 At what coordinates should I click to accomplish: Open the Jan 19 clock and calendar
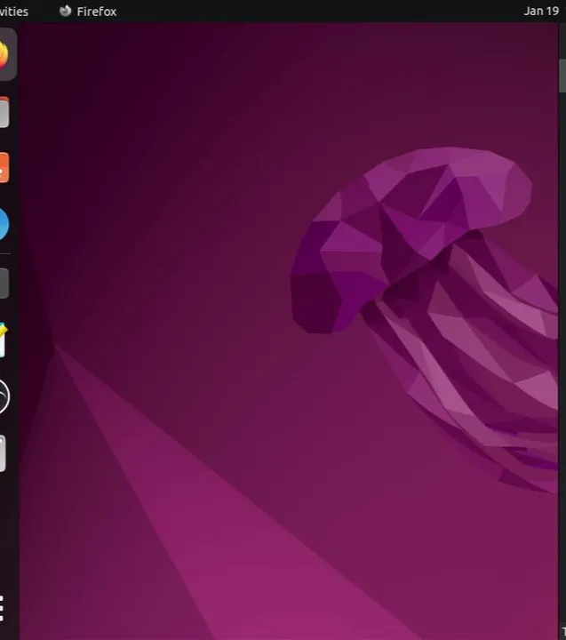tap(541, 11)
